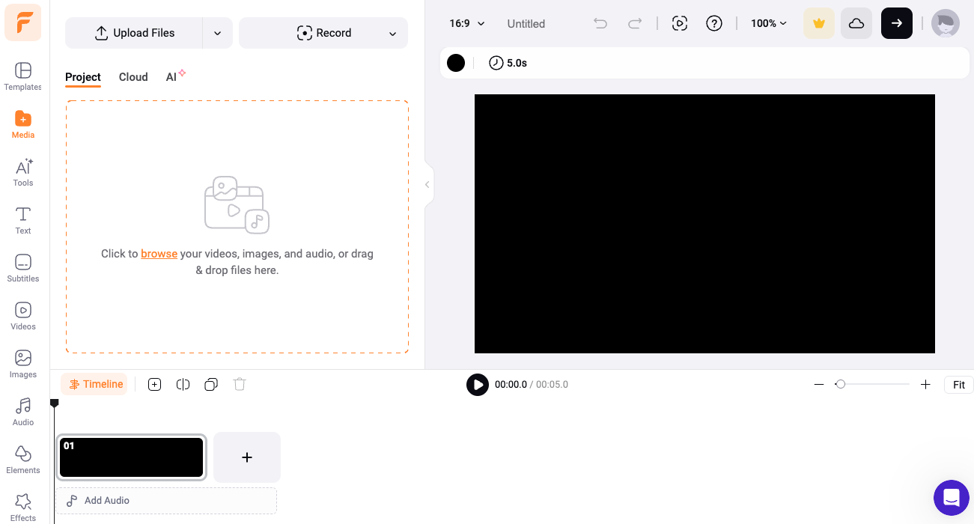Open the Media panel in the sidebar
This screenshot has width=974, height=524.
[x=22, y=124]
